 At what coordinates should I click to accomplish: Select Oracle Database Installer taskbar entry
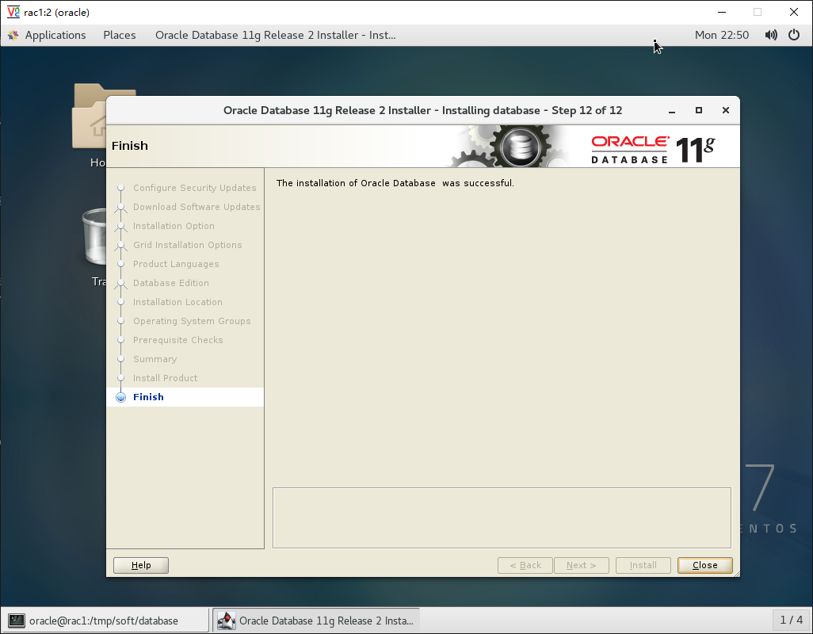tap(315, 621)
